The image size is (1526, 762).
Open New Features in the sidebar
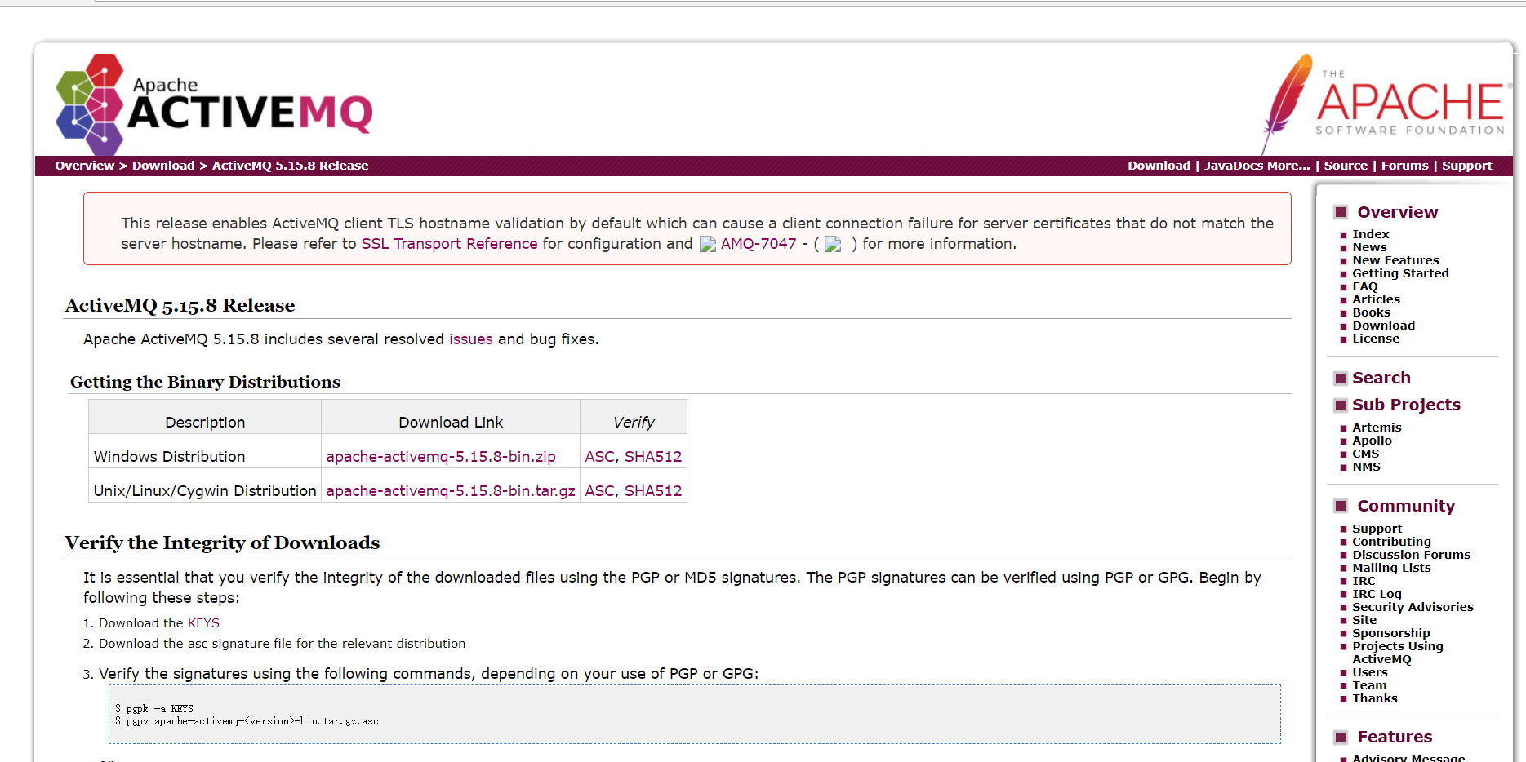[1395, 260]
